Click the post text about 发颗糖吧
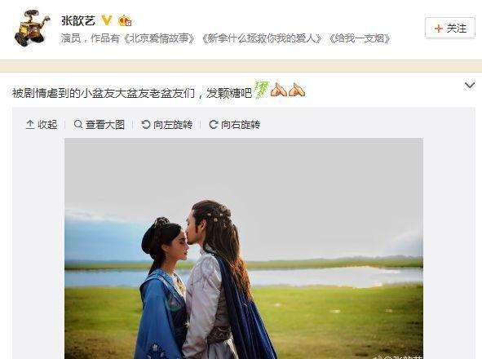 132,92
